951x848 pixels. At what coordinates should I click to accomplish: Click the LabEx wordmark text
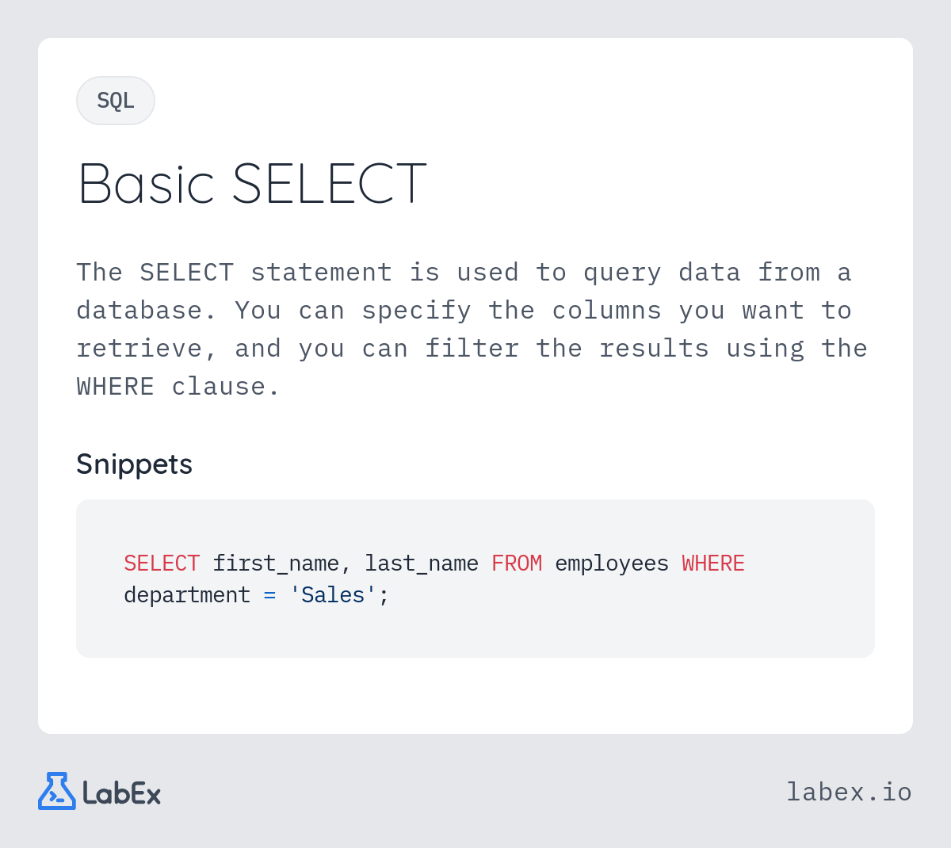(122, 793)
